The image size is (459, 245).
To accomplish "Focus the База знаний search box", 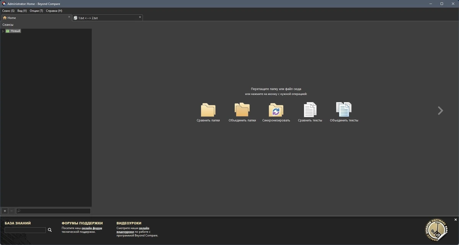I will click(25, 230).
